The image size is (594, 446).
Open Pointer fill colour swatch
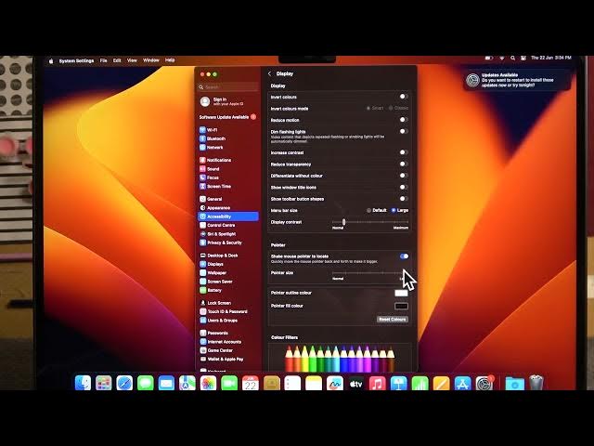point(401,306)
